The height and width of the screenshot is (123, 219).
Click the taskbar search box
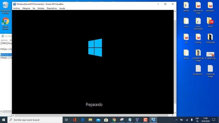tap(35, 120)
